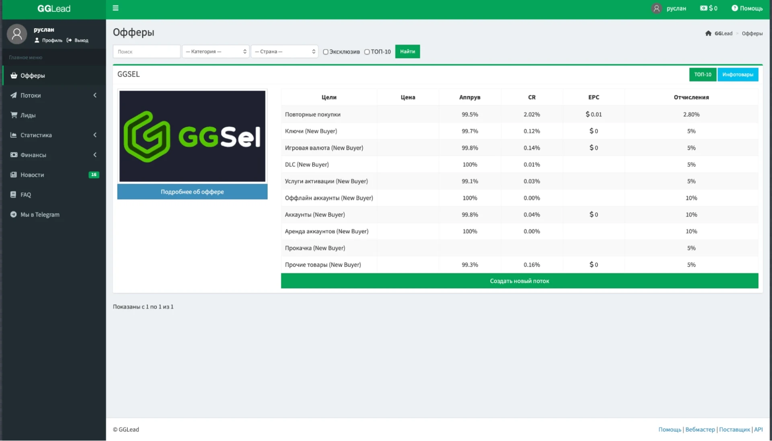
Task: Click the CR column header
Action: (x=532, y=97)
